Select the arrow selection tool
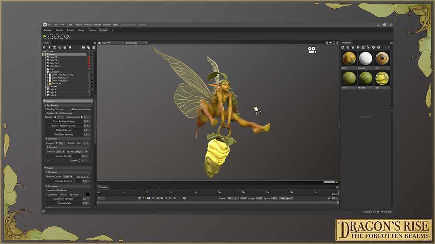Screen dimensions: 435x244 pos(45,36)
